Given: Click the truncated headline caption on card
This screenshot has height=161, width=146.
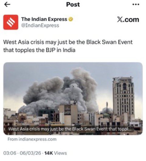Looking at the screenshot, I should tap(70, 129).
